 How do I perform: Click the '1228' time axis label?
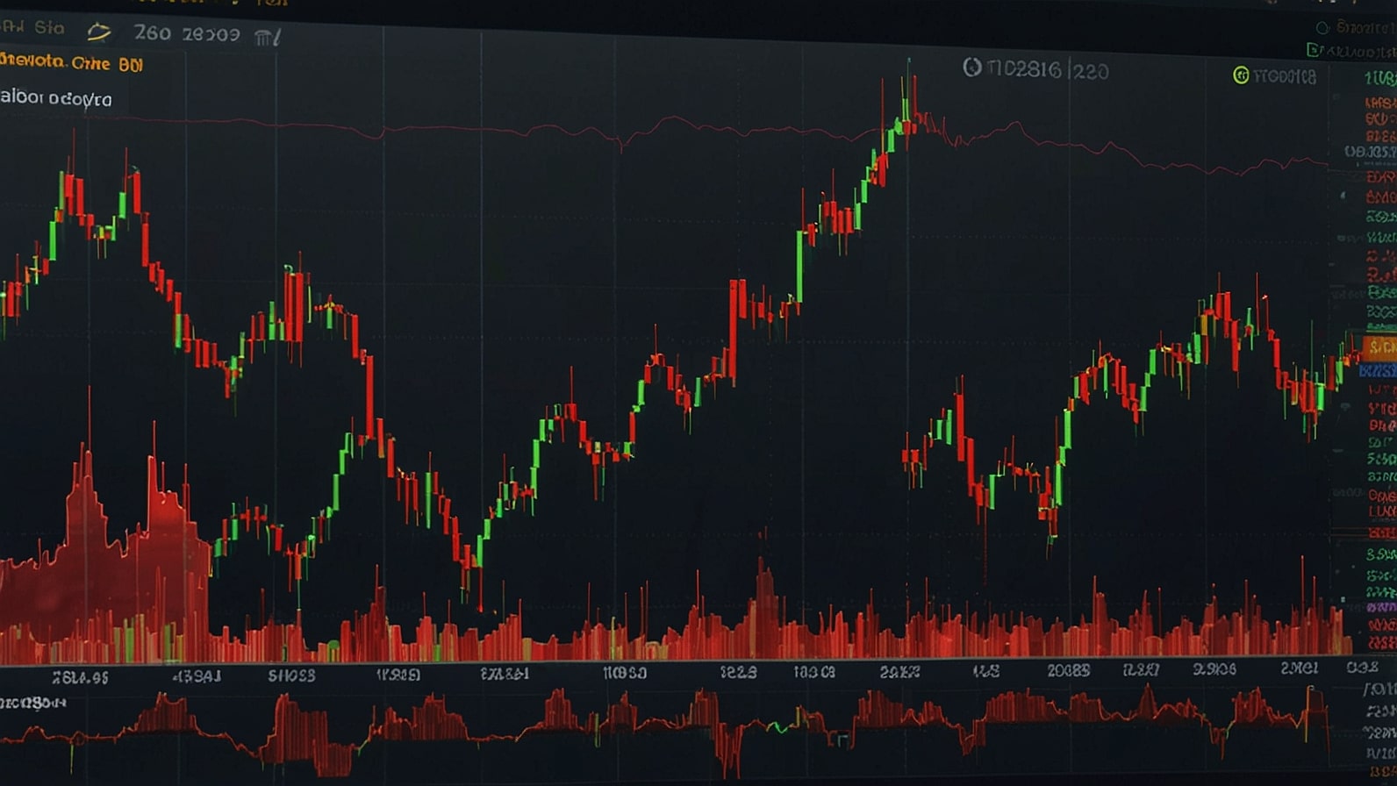[738, 672]
